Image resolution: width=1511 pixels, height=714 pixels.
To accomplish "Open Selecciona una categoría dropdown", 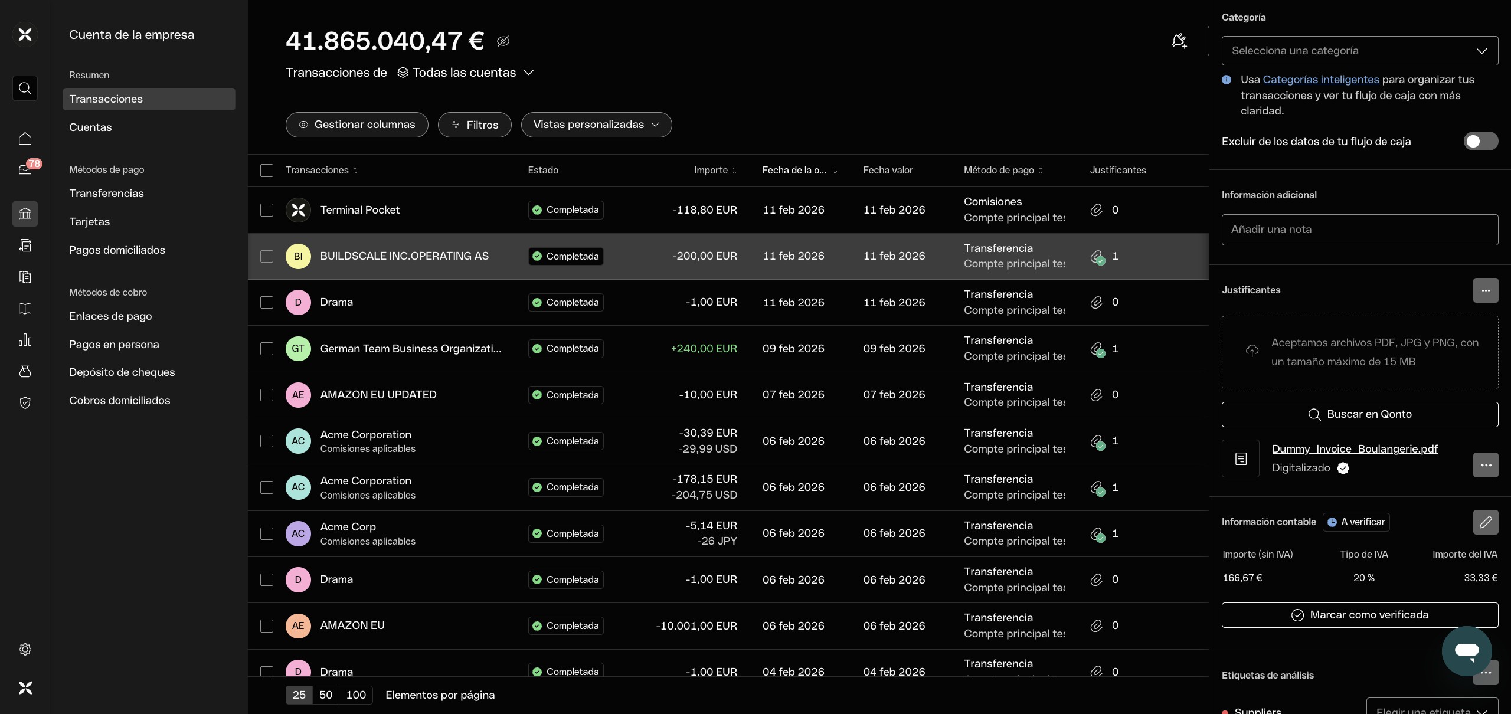I will [x=1359, y=51].
